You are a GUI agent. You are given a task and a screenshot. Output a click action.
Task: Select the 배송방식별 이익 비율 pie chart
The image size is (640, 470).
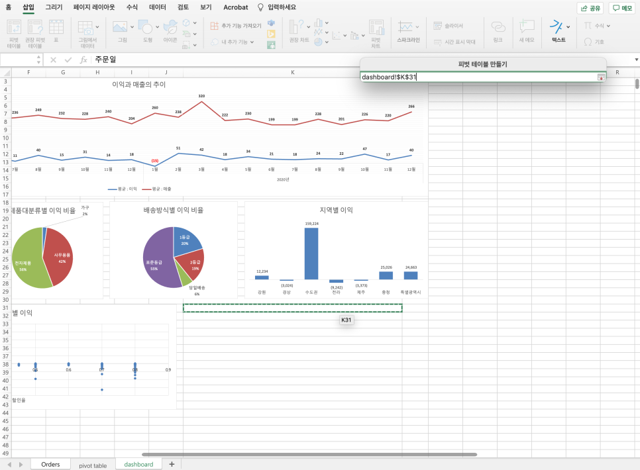[x=174, y=250]
